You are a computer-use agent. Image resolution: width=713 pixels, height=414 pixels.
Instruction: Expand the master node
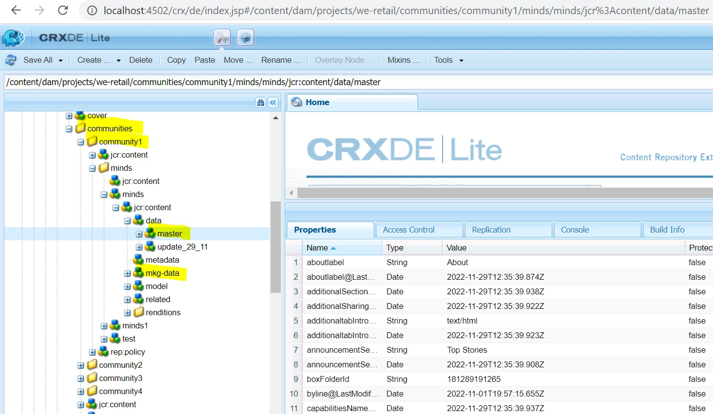[139, 234]
